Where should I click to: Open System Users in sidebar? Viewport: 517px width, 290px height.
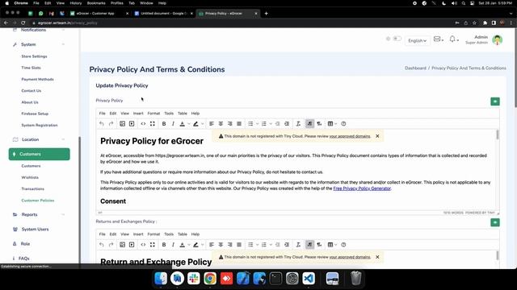tap(35, 229)
